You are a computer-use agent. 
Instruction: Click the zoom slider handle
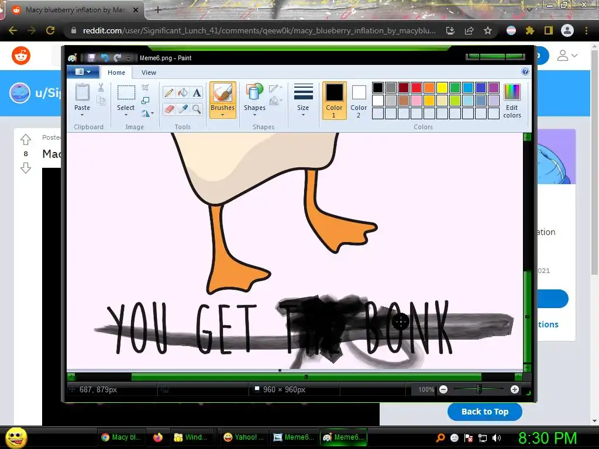click(x=479, y=389)
